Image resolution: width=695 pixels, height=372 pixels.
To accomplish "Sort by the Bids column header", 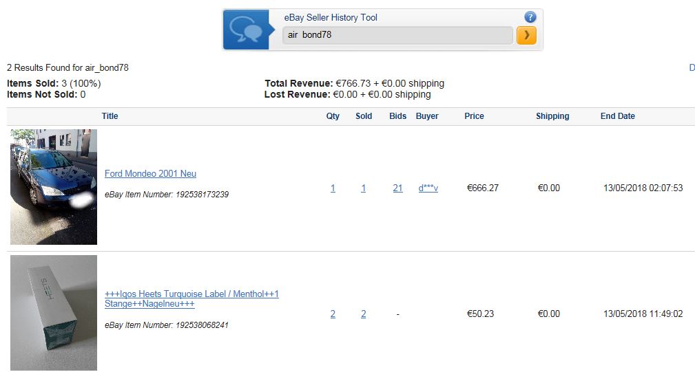I will (397, 116).
